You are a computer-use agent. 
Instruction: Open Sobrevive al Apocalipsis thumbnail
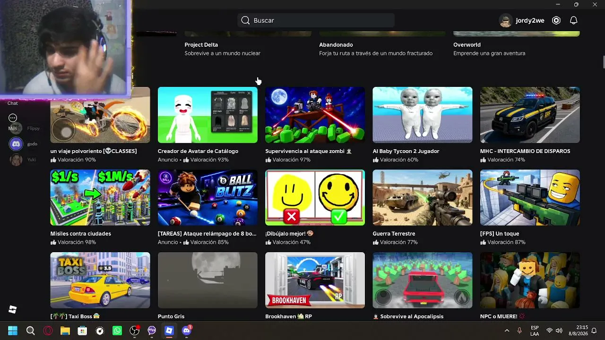point(423,280)
